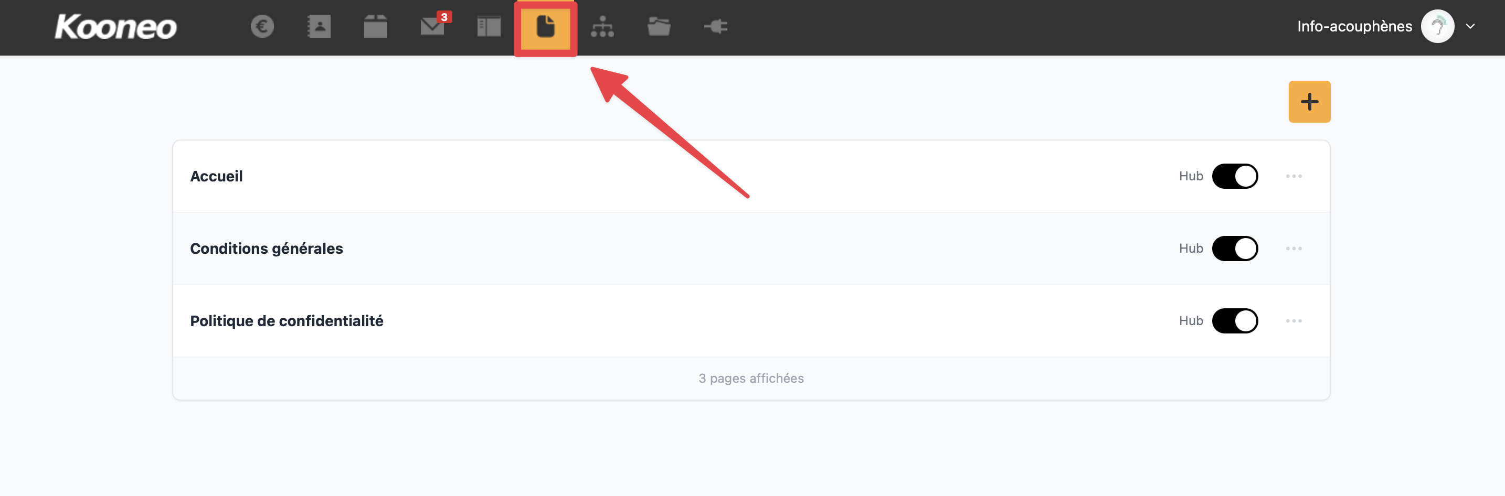Viewport: 1505px width, 496px height.
Task: Toggle Hub switch for Accueil
Action: point(1235,176)
